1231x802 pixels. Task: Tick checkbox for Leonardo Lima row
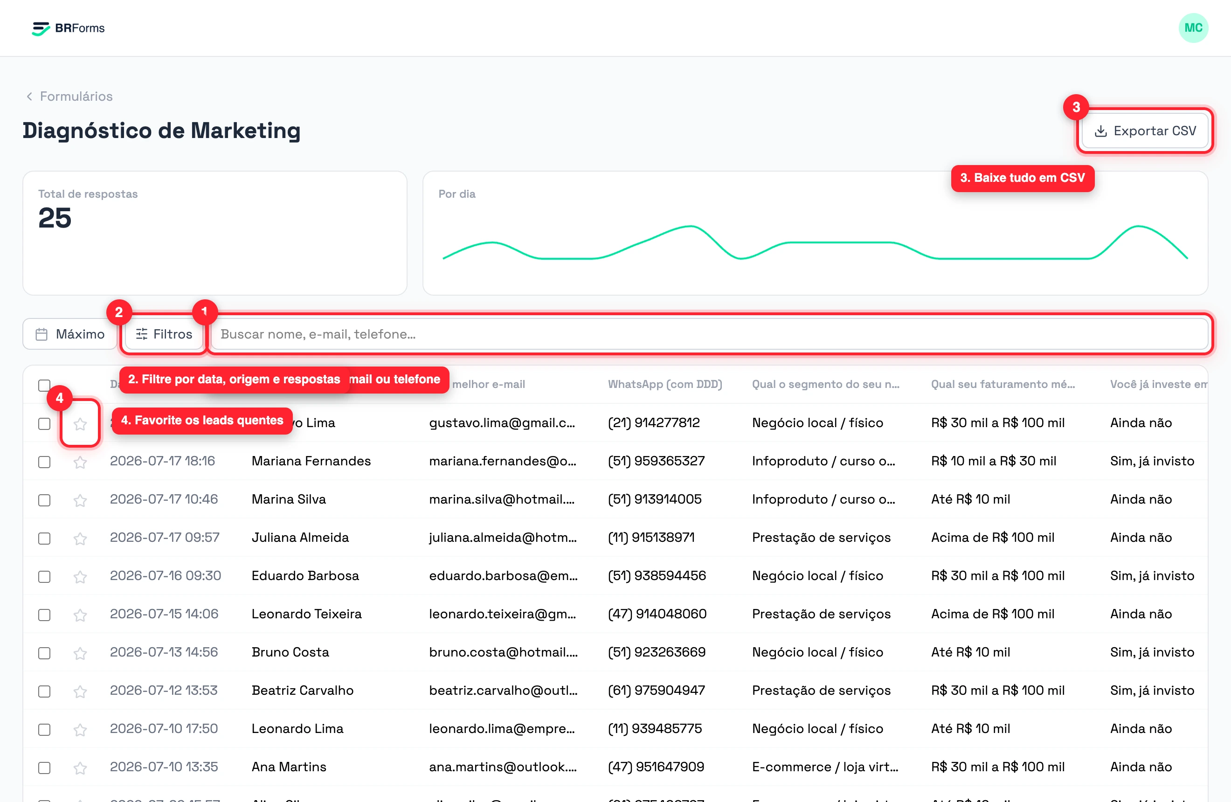coord(44,730)
